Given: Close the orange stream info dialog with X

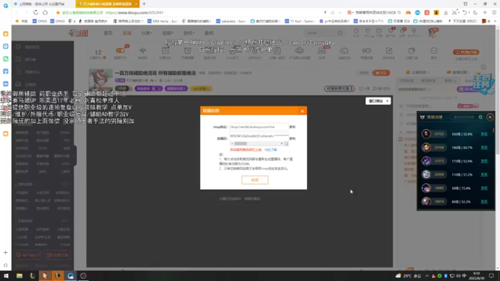Looking at the screenshot, I should (302, 111).
